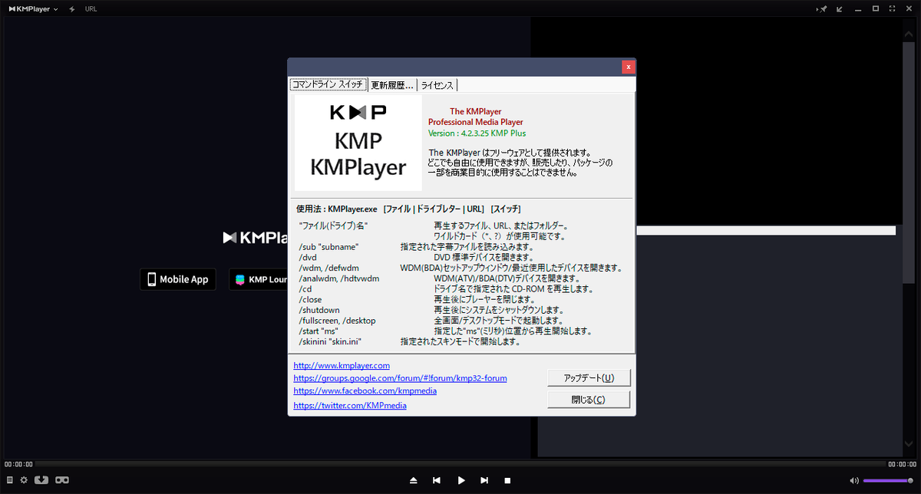The width and height of the screenshot is (921, 494).
Task: Switch to the ライセンス tab
Action: [437, 85]
